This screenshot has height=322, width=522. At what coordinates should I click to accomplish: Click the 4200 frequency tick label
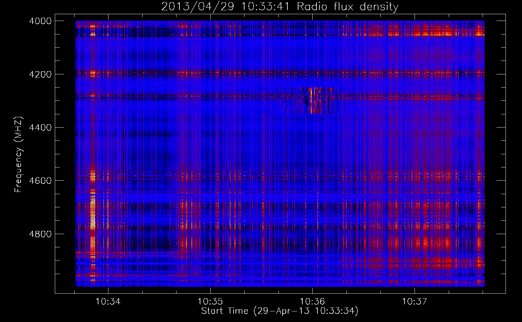click(40, 74)
